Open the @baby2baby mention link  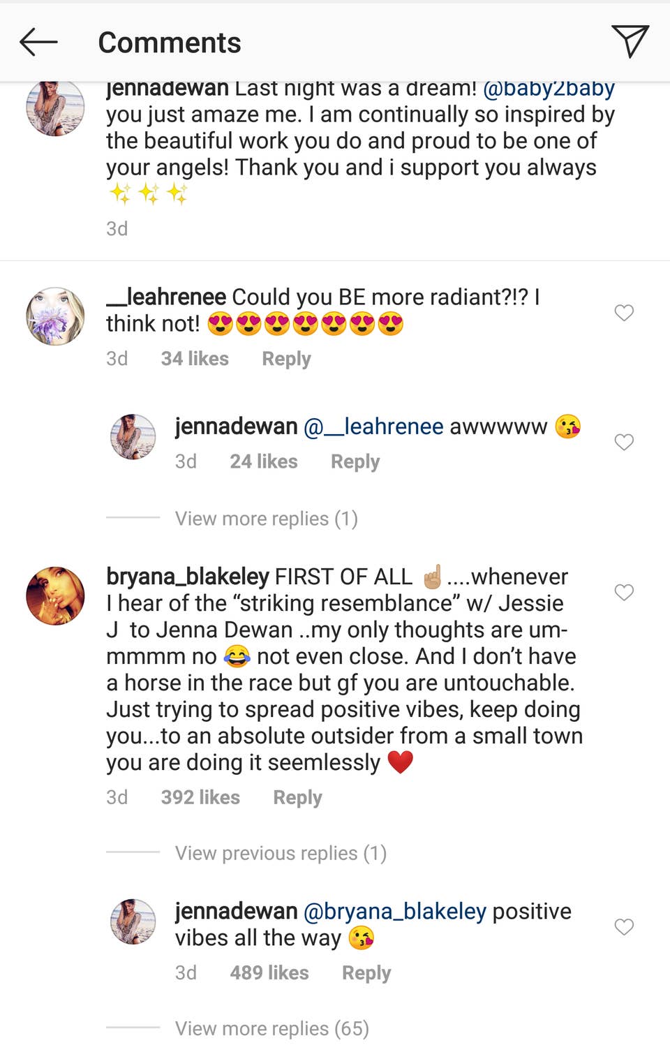549,87
